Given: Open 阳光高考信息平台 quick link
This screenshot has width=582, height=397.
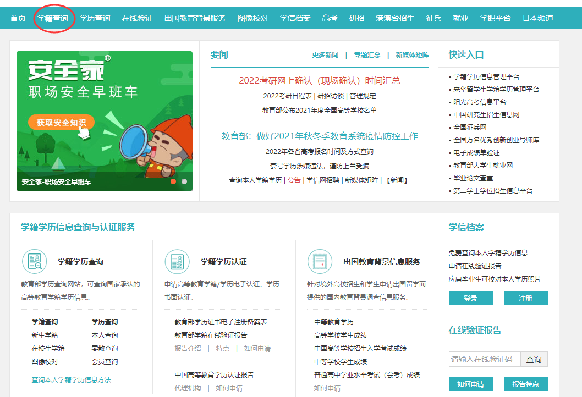Looking at the screenshot, I should [x=480, y=102].
